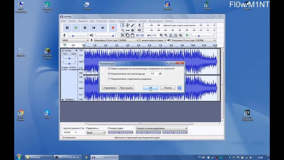Click the playback meter speaker icon
The image size is (284, 160).
click(x=139, y=30)
